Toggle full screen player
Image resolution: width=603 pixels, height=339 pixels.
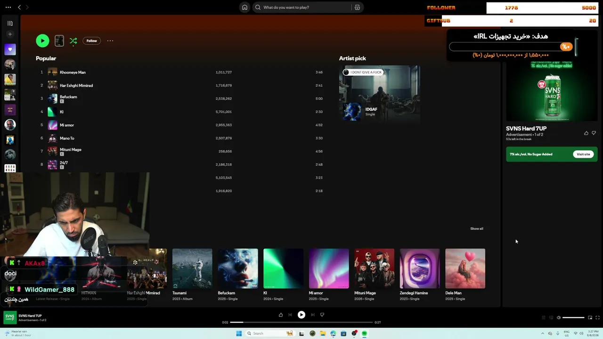(597, 318)
